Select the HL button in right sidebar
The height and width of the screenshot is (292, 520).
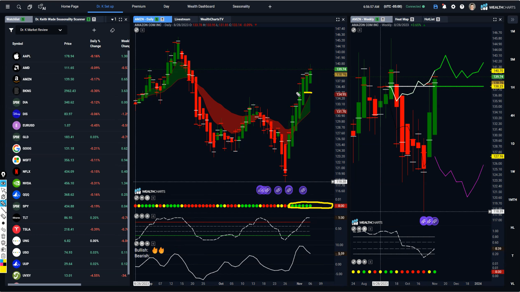tap(512, 228)
